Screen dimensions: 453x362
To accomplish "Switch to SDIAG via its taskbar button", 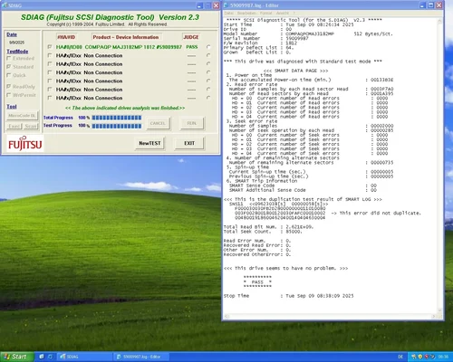I will pos(85,357).
